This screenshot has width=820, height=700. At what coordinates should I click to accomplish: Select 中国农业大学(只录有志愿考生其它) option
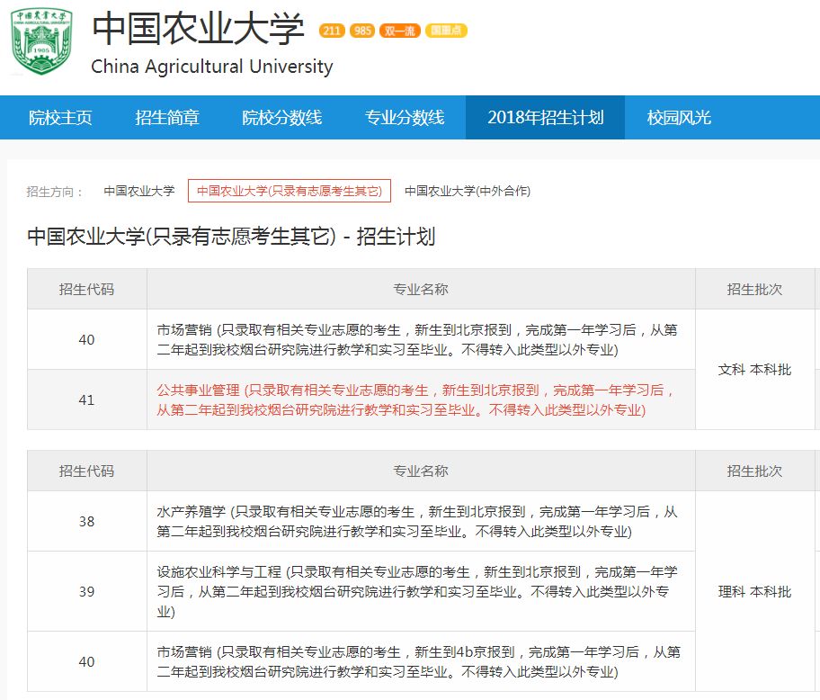pyautogui.click(x=290, y=191)
